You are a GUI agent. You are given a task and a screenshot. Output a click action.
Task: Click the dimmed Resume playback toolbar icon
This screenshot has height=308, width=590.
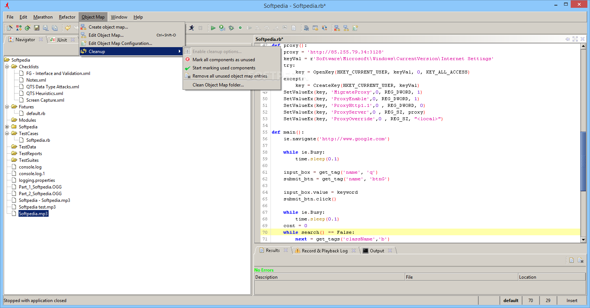[x=249, y=28]
